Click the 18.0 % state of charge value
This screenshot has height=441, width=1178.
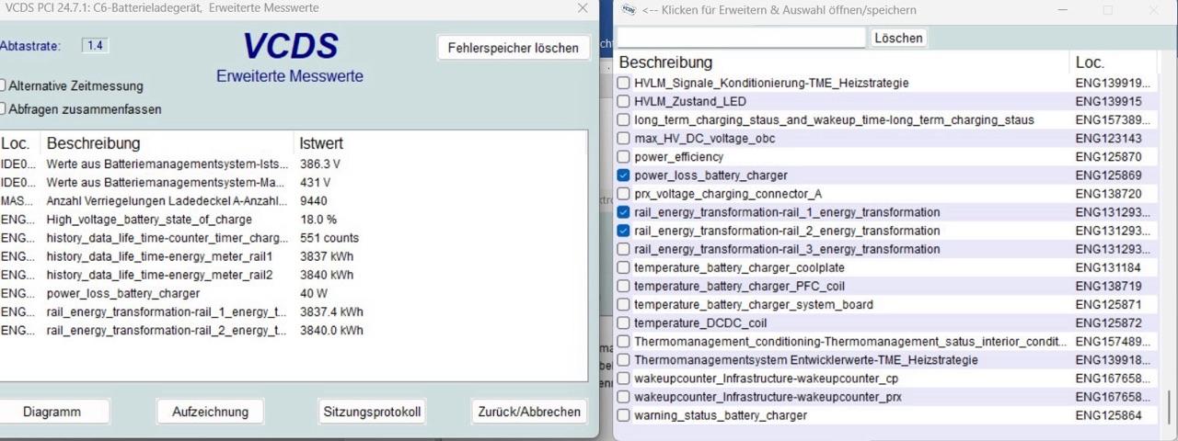(318, 220)
